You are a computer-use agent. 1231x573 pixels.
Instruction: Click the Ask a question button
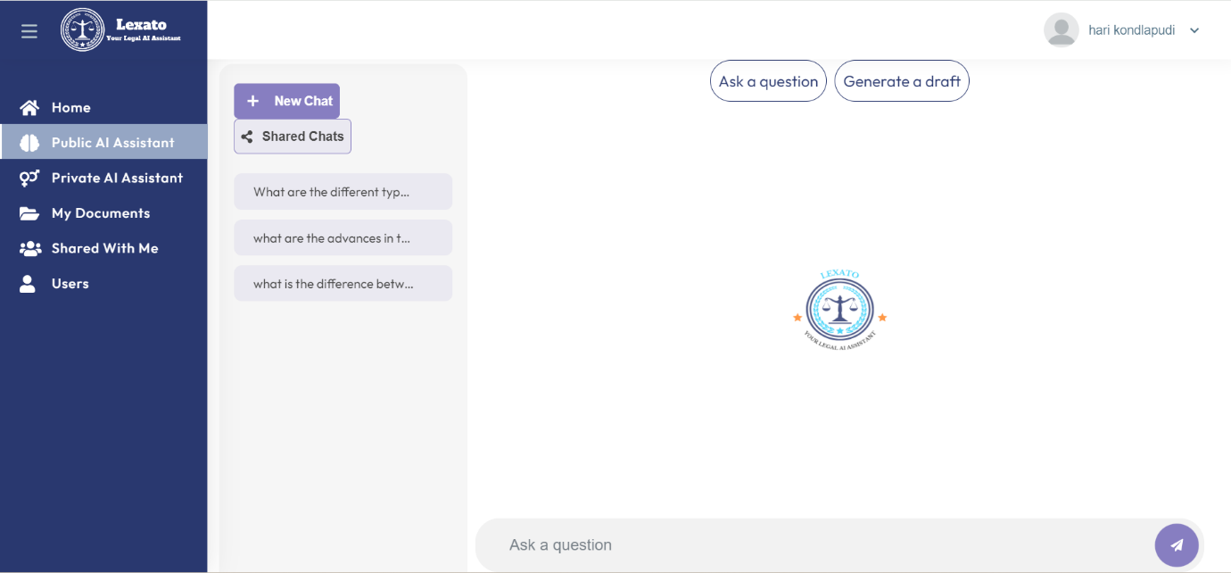click(x=768, y=80)
